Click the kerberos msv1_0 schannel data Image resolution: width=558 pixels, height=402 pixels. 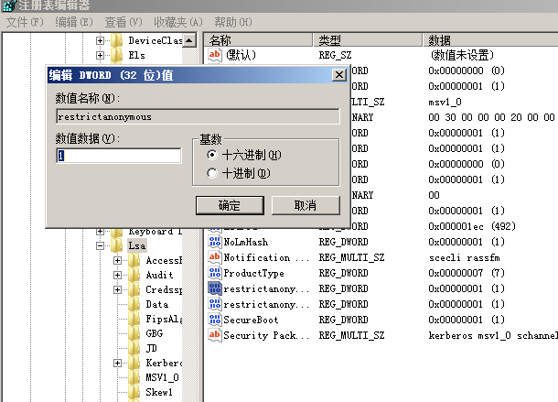(493, 335)
